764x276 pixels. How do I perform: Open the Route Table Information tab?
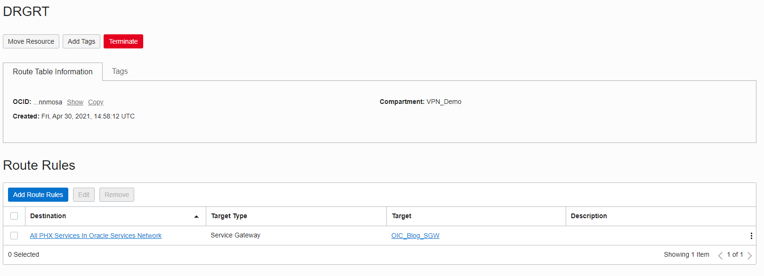click(x=53, y=72)
